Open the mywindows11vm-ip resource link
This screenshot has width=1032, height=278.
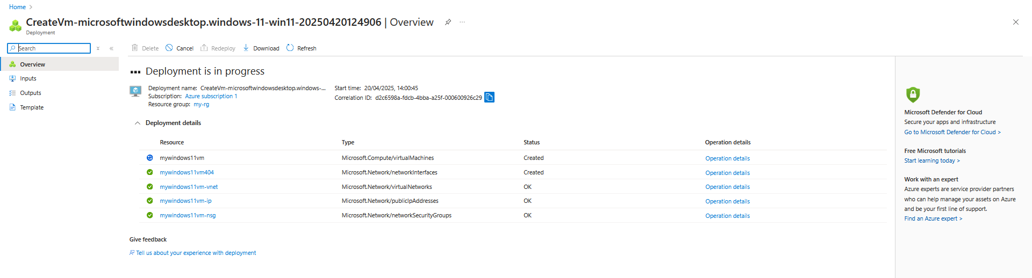(185, 201)
